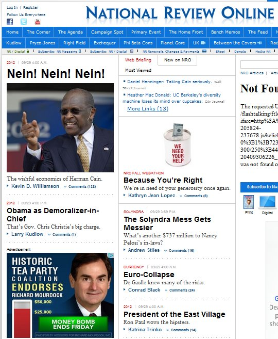278x339 pixels.
Task: Open Heather Mac Donald UC Berkeley link
Action: (171, 98)
